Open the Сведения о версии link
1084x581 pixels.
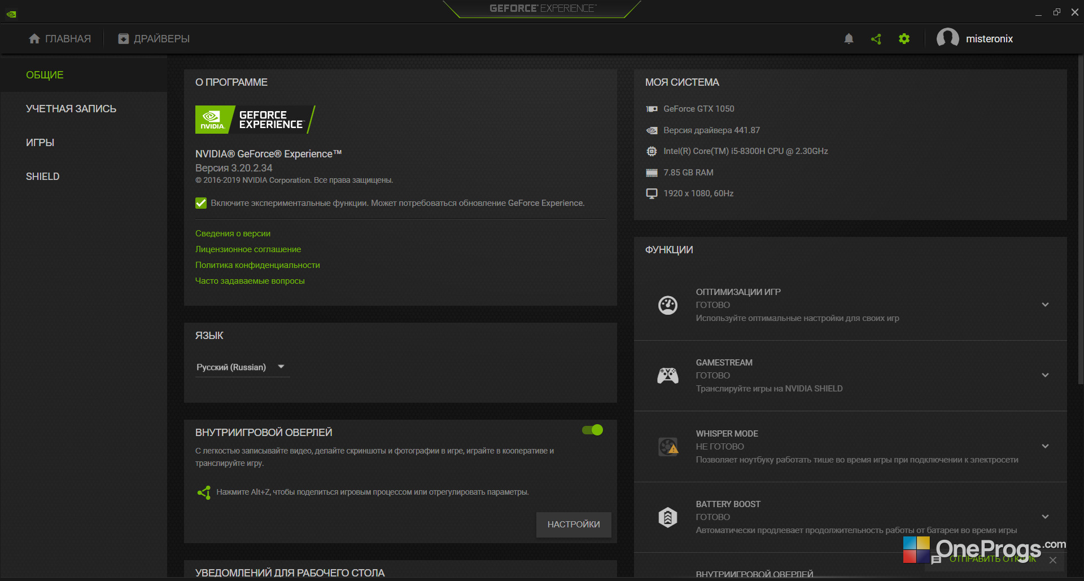pyautogui.click(x=233, y=234)
